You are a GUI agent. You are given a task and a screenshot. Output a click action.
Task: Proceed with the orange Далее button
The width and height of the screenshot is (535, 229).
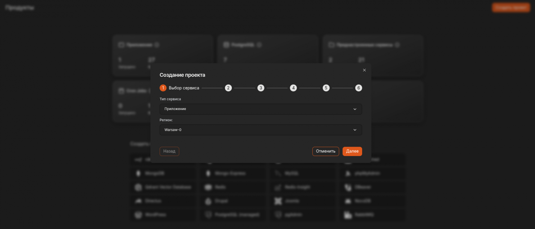pos(352,151)
